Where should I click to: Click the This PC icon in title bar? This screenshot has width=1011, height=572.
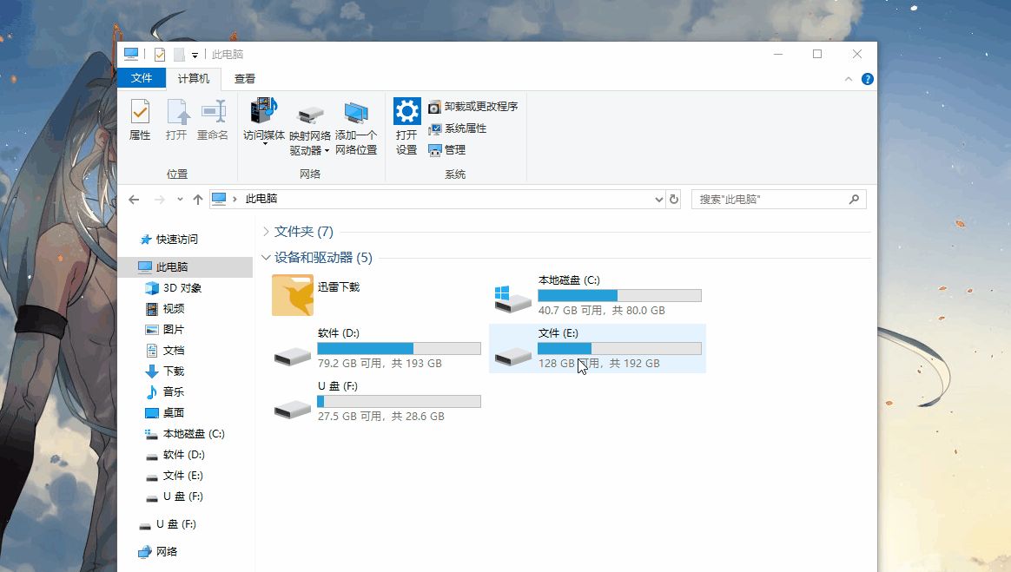(131, 55)
